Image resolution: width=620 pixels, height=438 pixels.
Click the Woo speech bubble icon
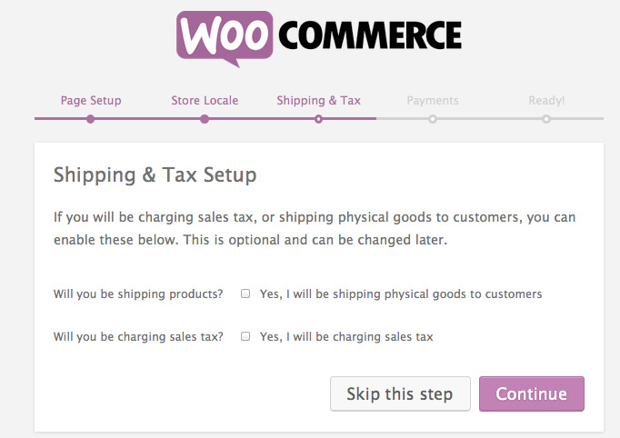(224, 36)
